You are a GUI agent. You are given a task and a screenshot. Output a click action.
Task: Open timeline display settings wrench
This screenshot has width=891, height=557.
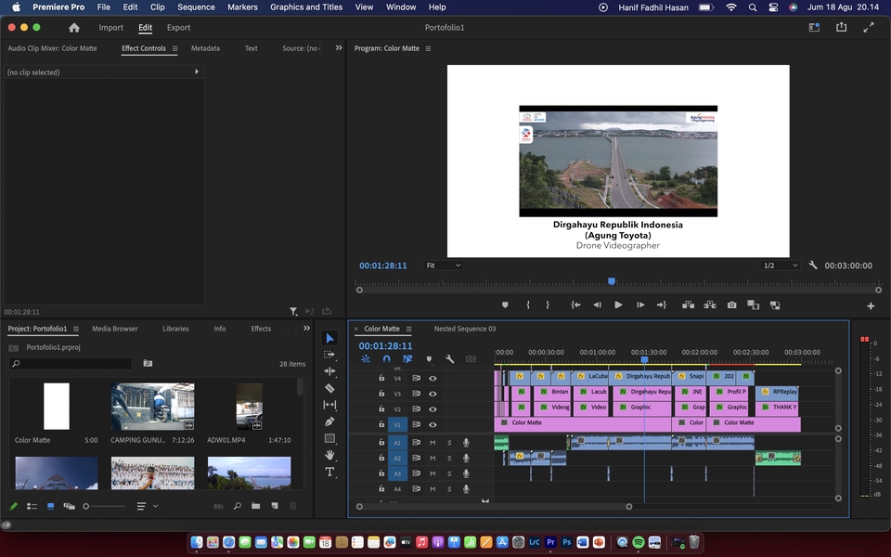tap(449, 359)
